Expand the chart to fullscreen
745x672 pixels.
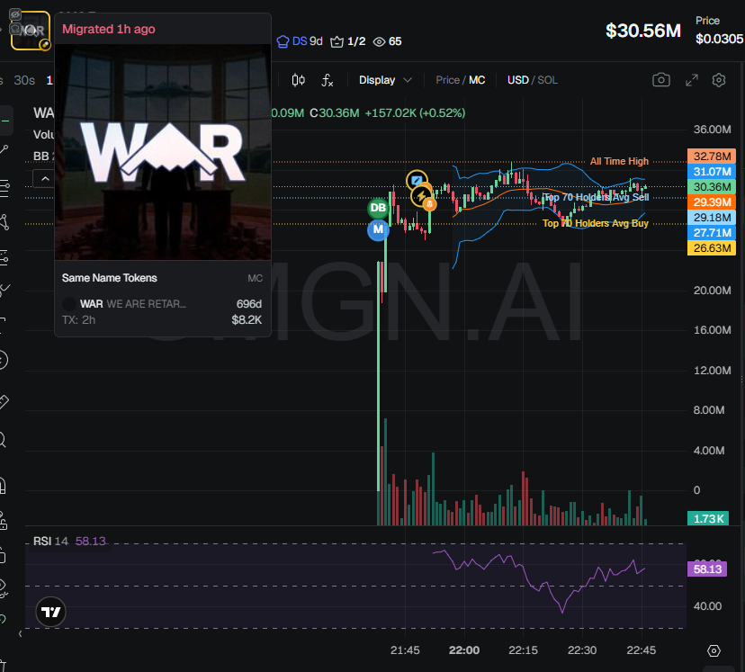pyautogui.click(x=692, y=80)
